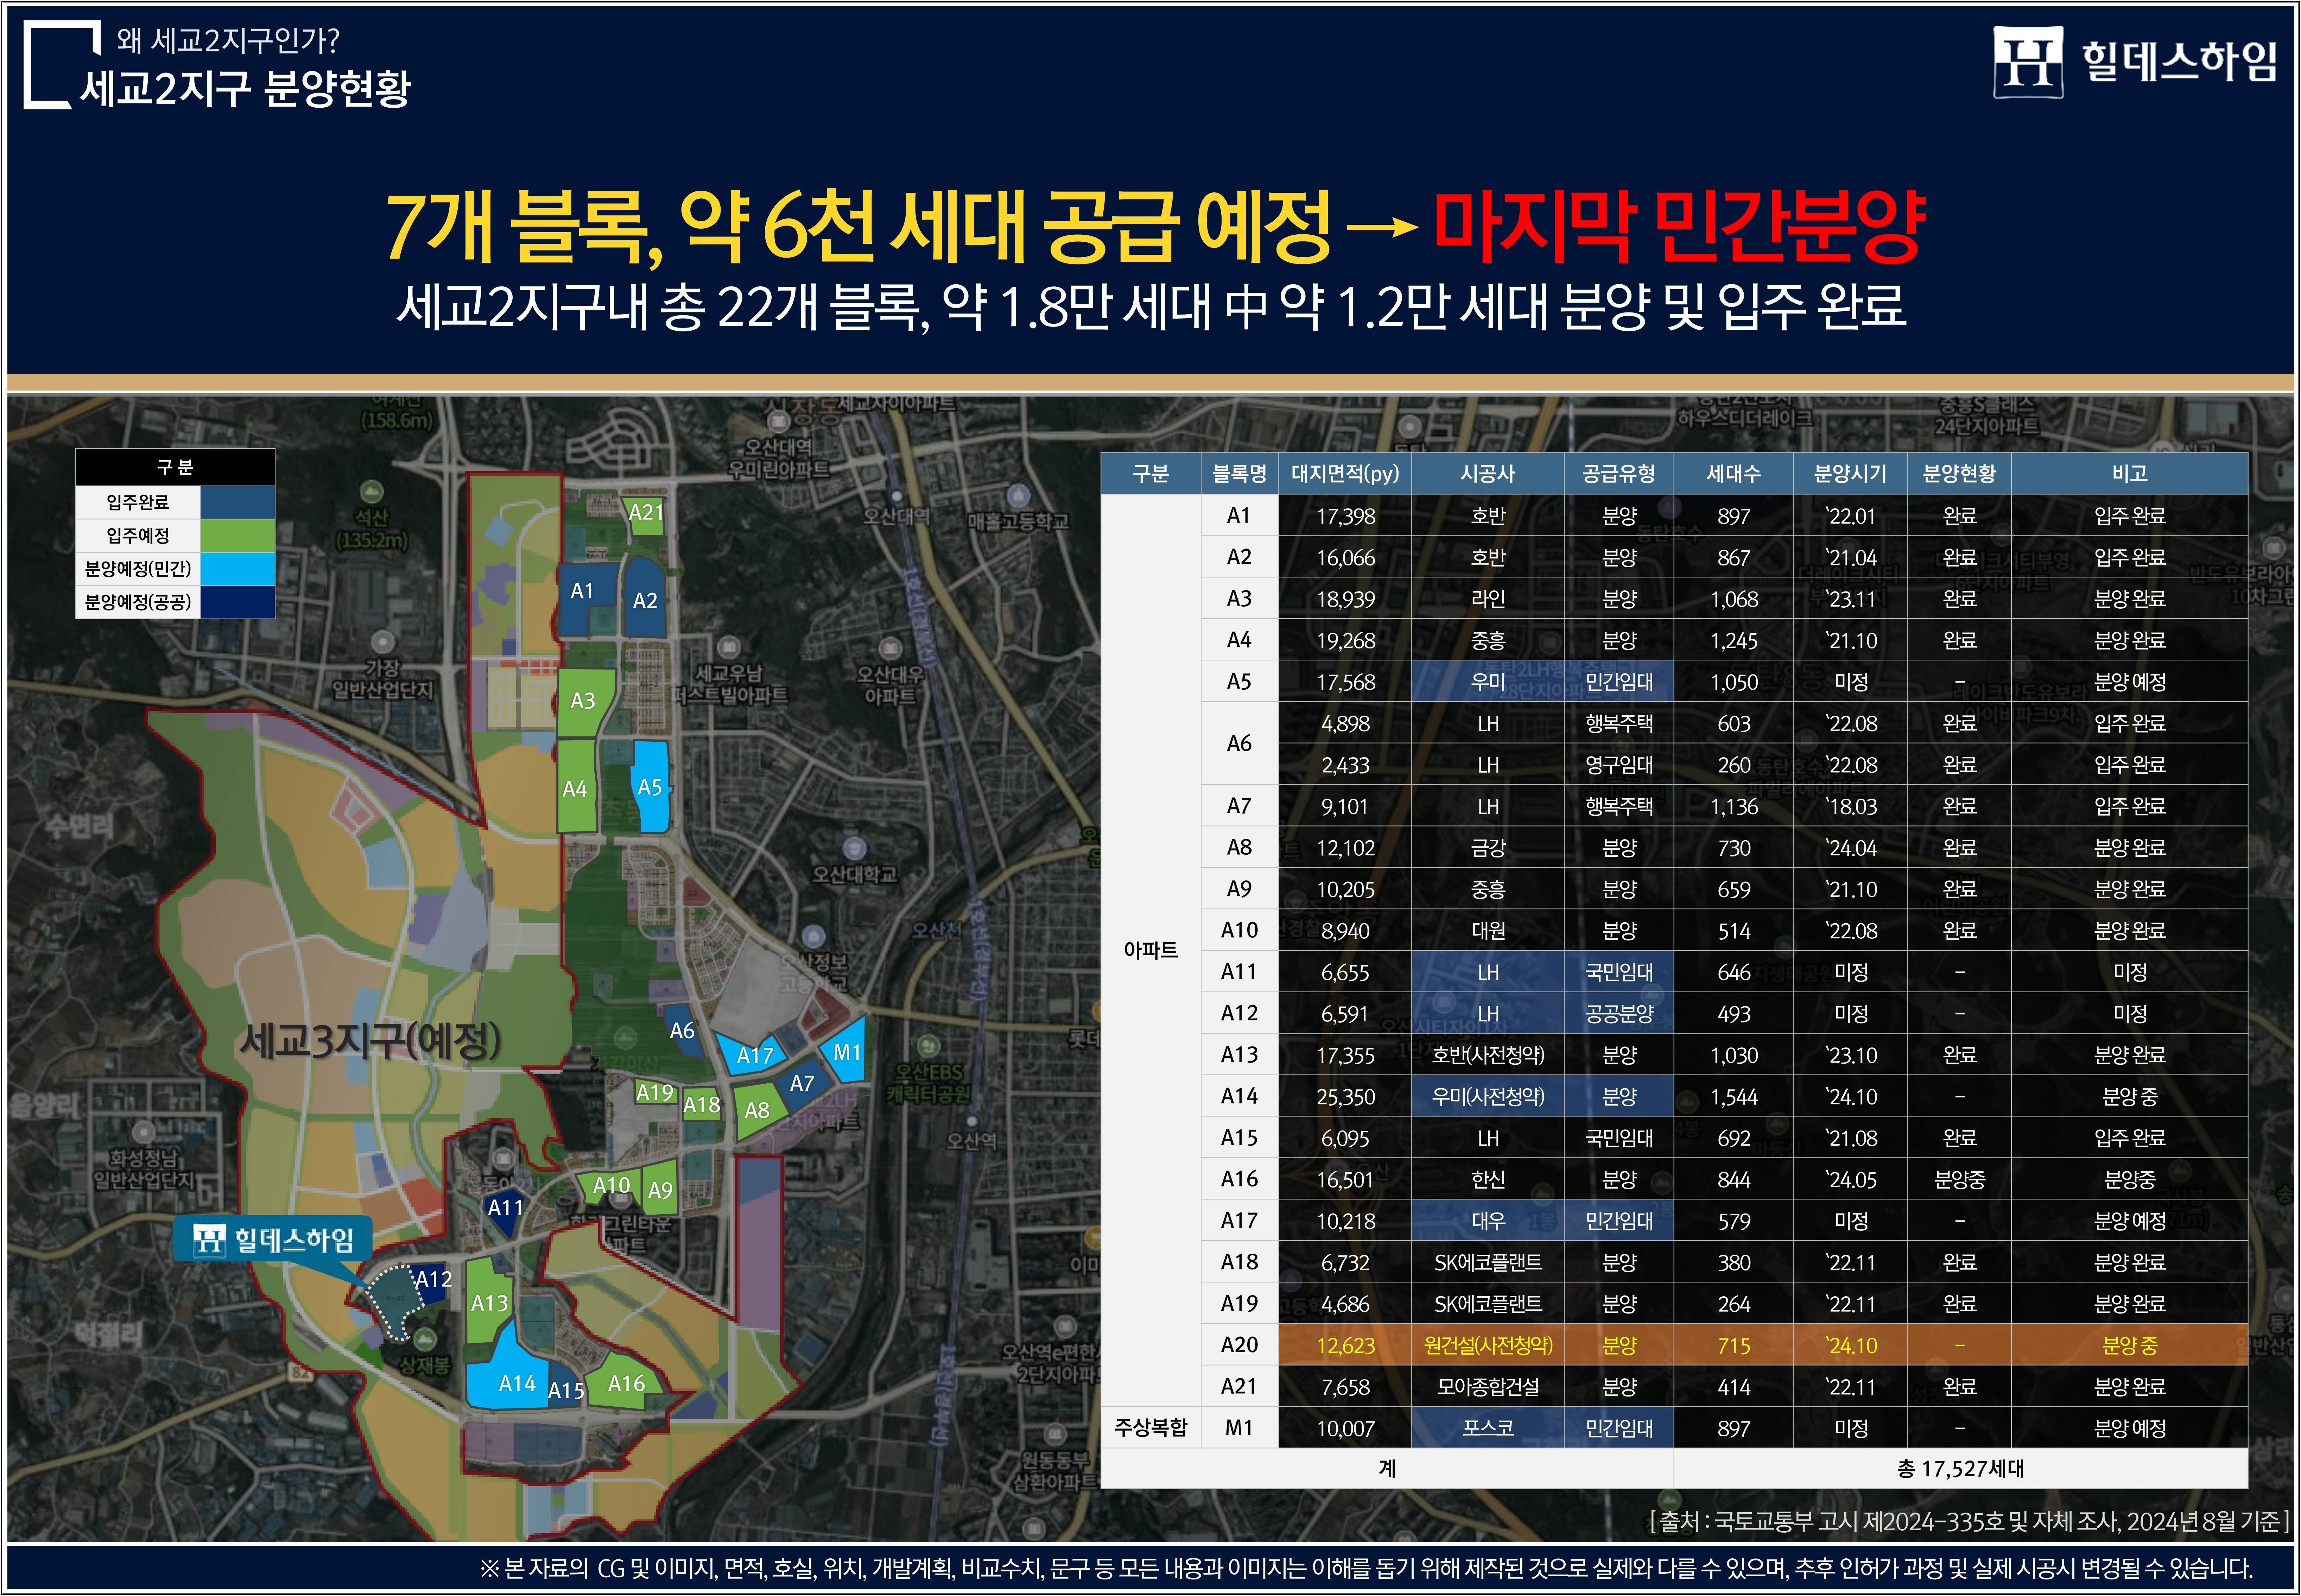Click 라인 builder cell in row A3

pos(1488,598)
